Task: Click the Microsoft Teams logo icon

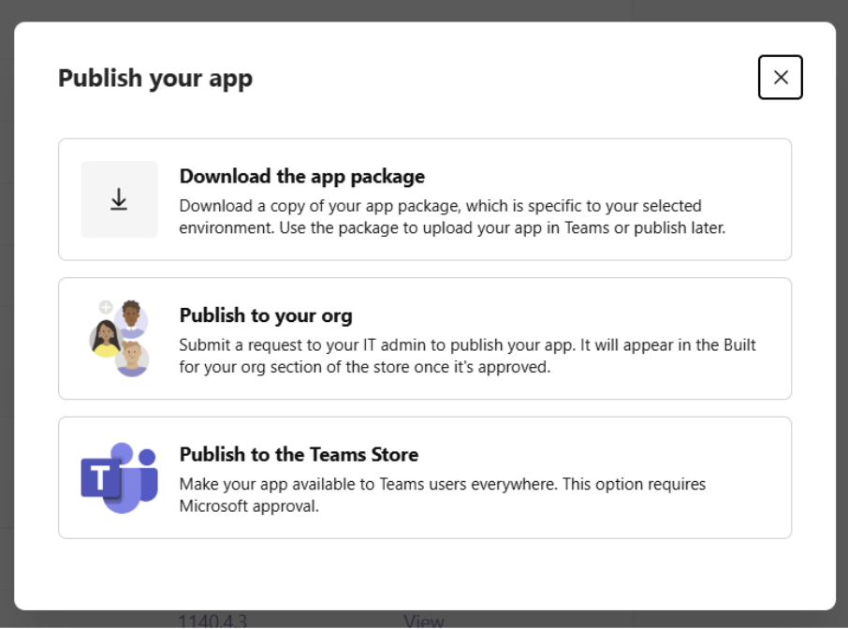Action: pos(119,477)
